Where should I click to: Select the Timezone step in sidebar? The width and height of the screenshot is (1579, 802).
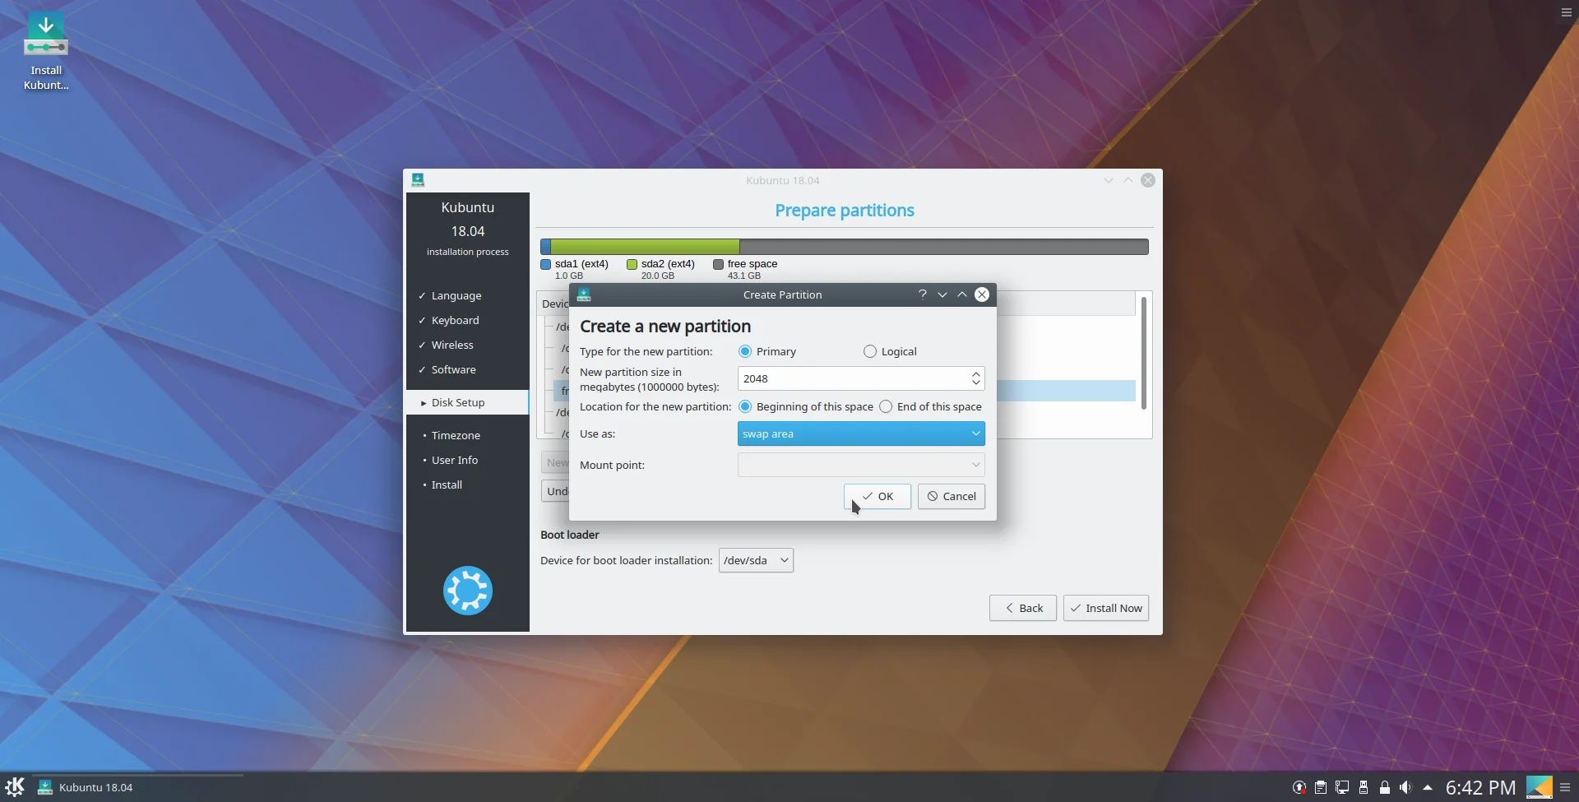pos(456,435)
